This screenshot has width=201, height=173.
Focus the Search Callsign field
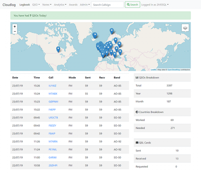click(x=107, y=5)
